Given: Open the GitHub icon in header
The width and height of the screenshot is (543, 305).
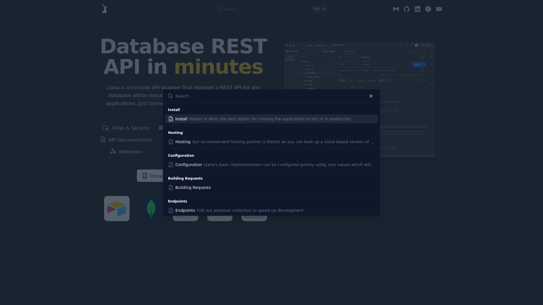Looking at the screenshot, I should (x=407, y=9).
